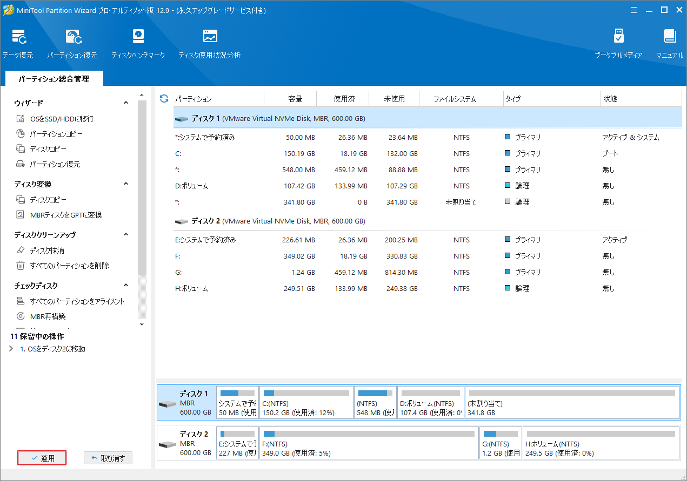Open the マニュアル book icon
Viewport: 687px width, 481px height.
click(670, 36)
